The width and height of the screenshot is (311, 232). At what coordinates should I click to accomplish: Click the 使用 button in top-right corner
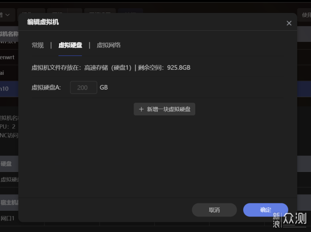304,15
